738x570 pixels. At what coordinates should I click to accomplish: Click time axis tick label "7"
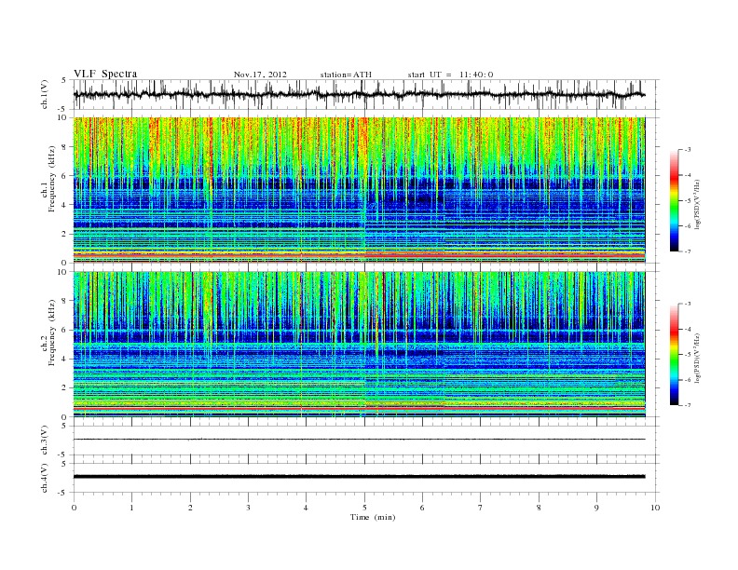[x=481, y=508]
